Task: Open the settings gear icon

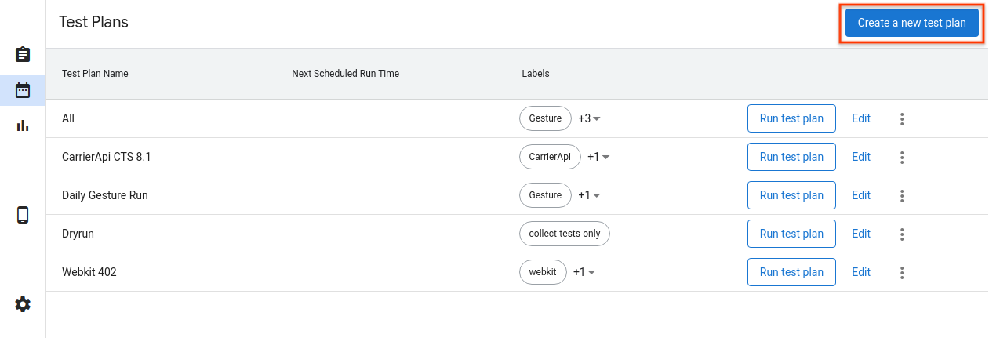Action: 23,304
